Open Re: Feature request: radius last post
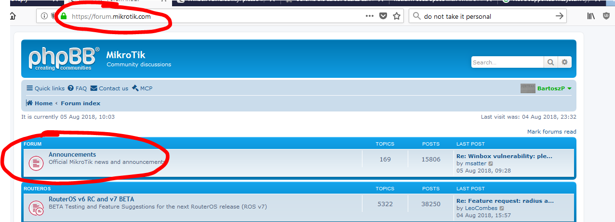Viewport: 615px width, 222px height. (505, 201)
